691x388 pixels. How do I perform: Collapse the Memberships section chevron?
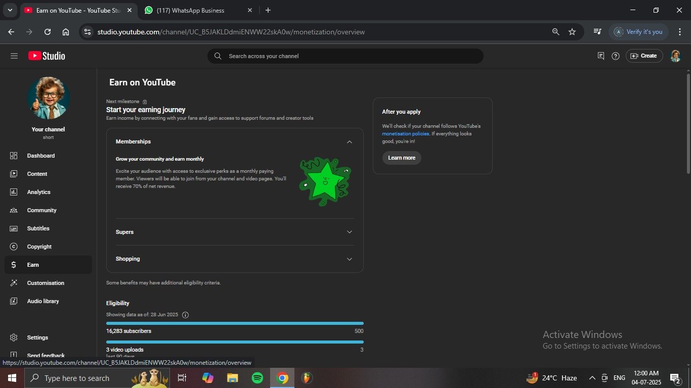coord(349,142)
